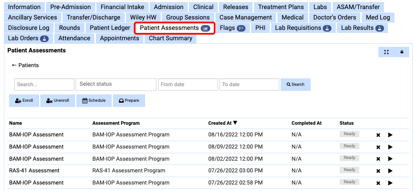Open the Treatment Plans tab

click(281, 7)
